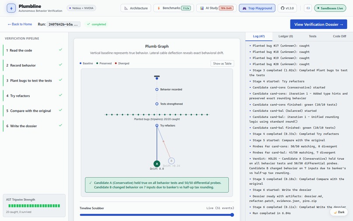Select candidate B node in graph
This screenshot has height=221, width=353.
click(171, 161)
